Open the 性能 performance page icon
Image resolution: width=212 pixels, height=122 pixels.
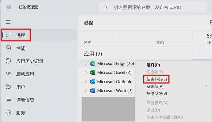point(8,48)
